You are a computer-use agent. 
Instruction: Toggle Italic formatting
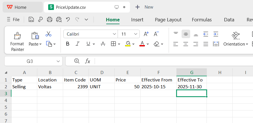point(77,44)
